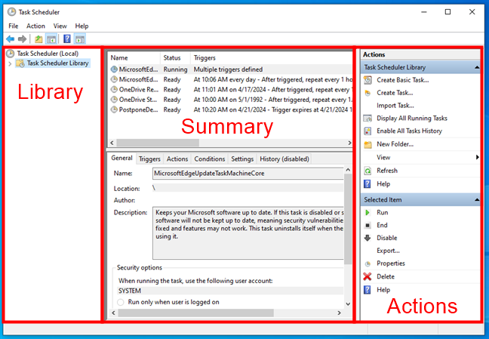Click the End stop icon
The image size is (489, 339).
[x=368, y=226]
